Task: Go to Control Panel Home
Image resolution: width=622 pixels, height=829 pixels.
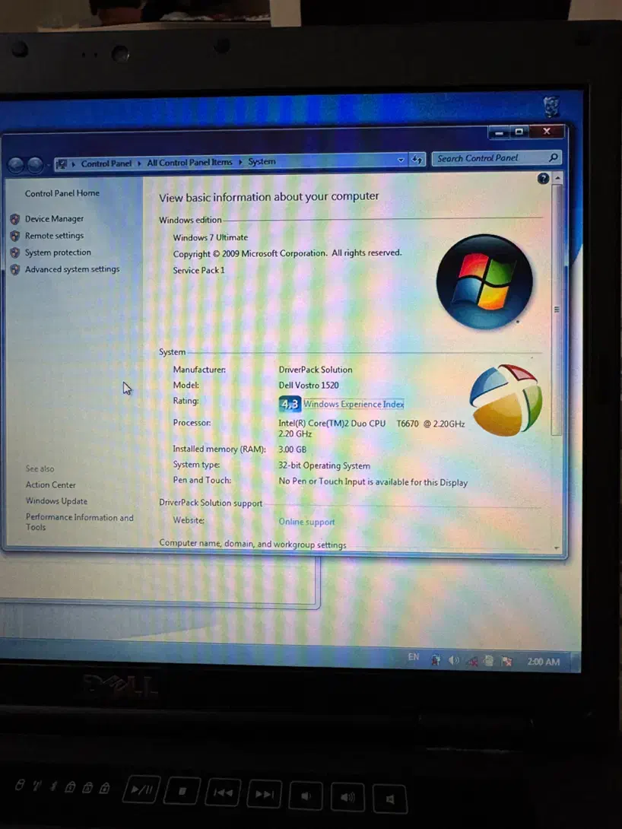Action: coord(62,193)
